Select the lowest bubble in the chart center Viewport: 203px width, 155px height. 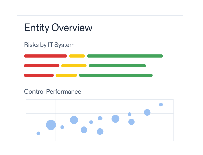(100, 132)
